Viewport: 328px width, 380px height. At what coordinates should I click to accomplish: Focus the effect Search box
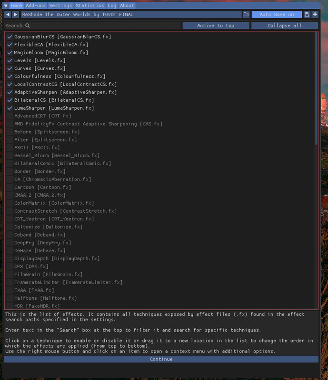click(93, 26)
